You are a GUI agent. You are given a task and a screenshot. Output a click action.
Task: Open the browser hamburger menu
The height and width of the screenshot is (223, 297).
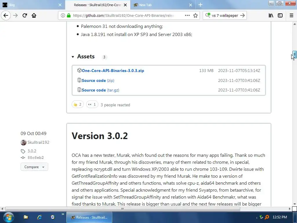tap(291, 16)
